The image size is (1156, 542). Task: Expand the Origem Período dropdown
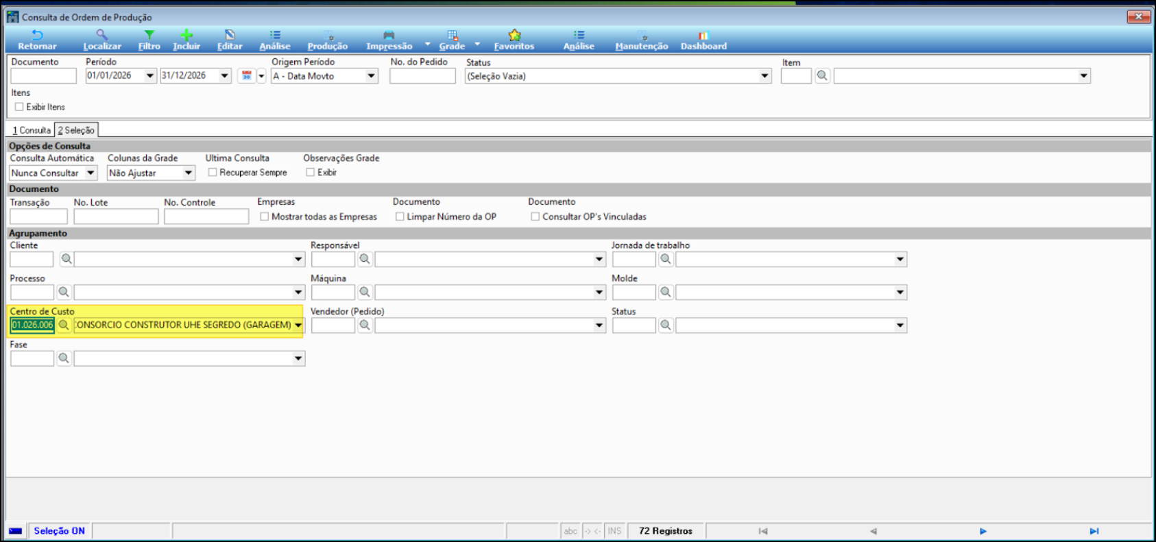tap(371, 76)
